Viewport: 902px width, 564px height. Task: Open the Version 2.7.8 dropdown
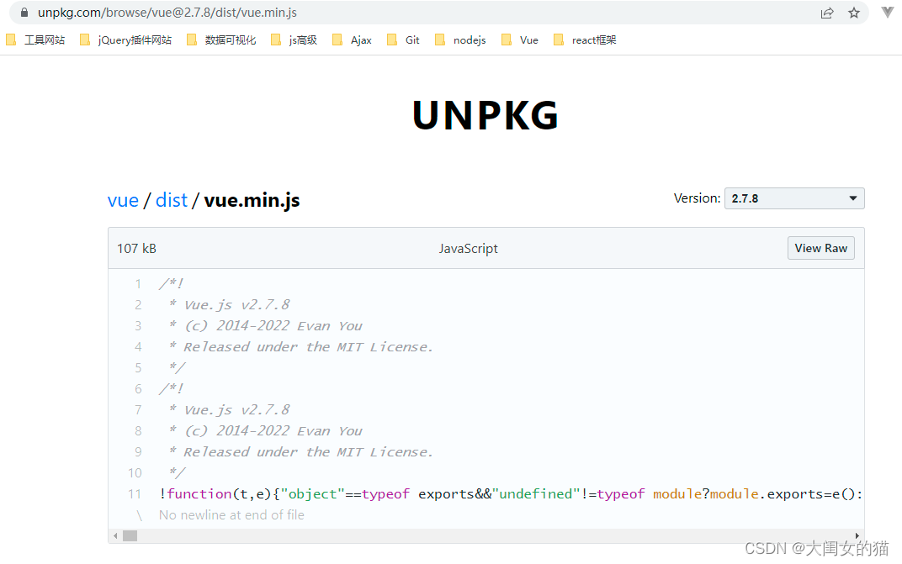point(794,198)
